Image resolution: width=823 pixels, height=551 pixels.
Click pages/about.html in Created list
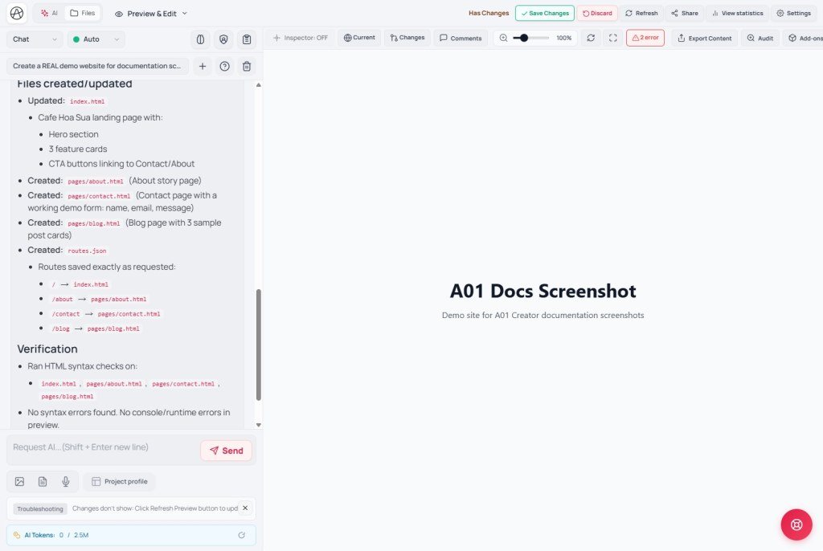click(x=96, y=181)
